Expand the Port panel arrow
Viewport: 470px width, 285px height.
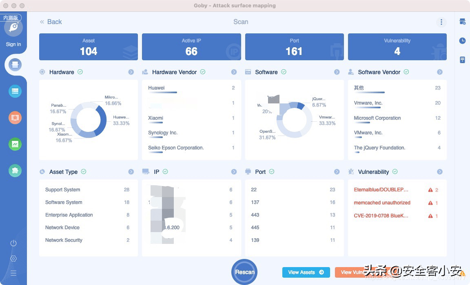pyautogui.click(x=337, y=172)
